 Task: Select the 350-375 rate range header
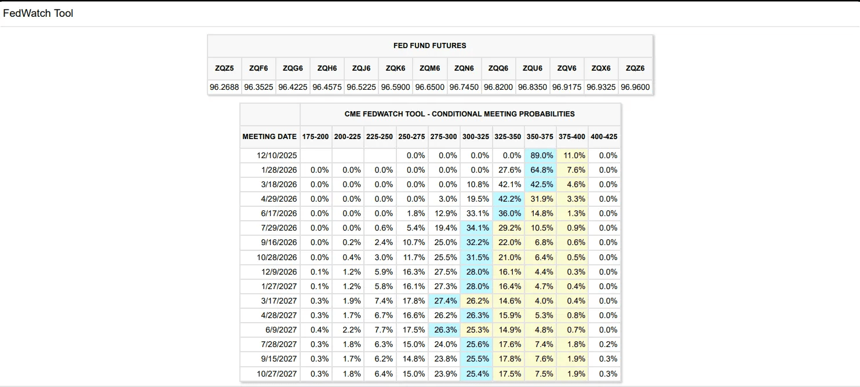click(x=540, y=137)
